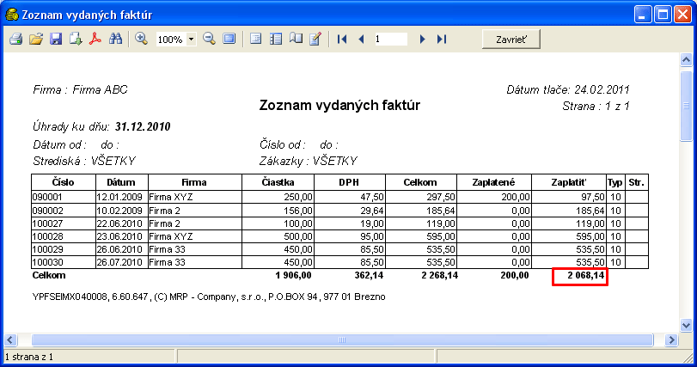Click the horizontal scrollbar right arrow
Viewport: 697px width, 367px height.
pyautogui.click(x=671, y=340)
